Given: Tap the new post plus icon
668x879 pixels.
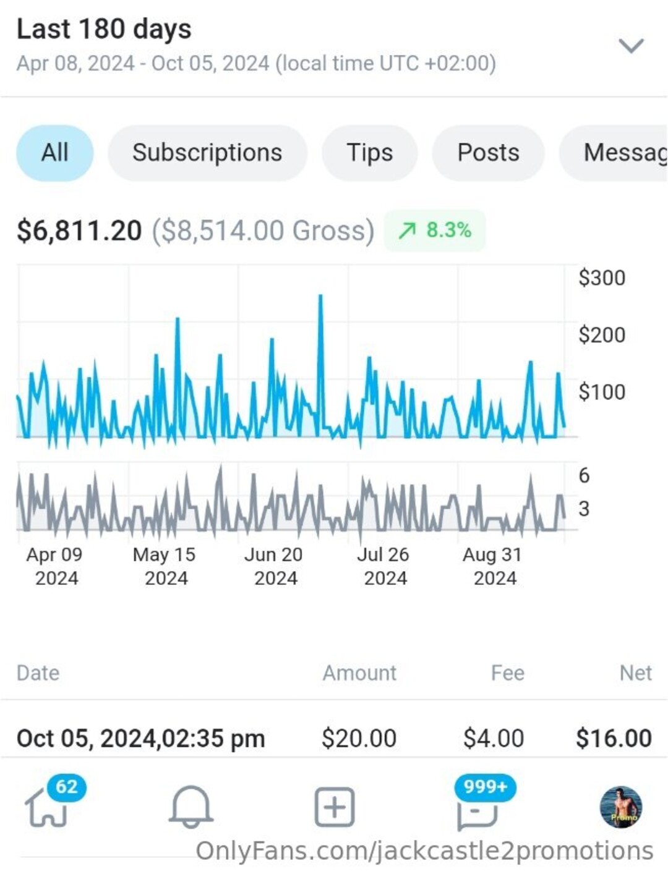Looking at the screenshot, I should pos(335,807).
